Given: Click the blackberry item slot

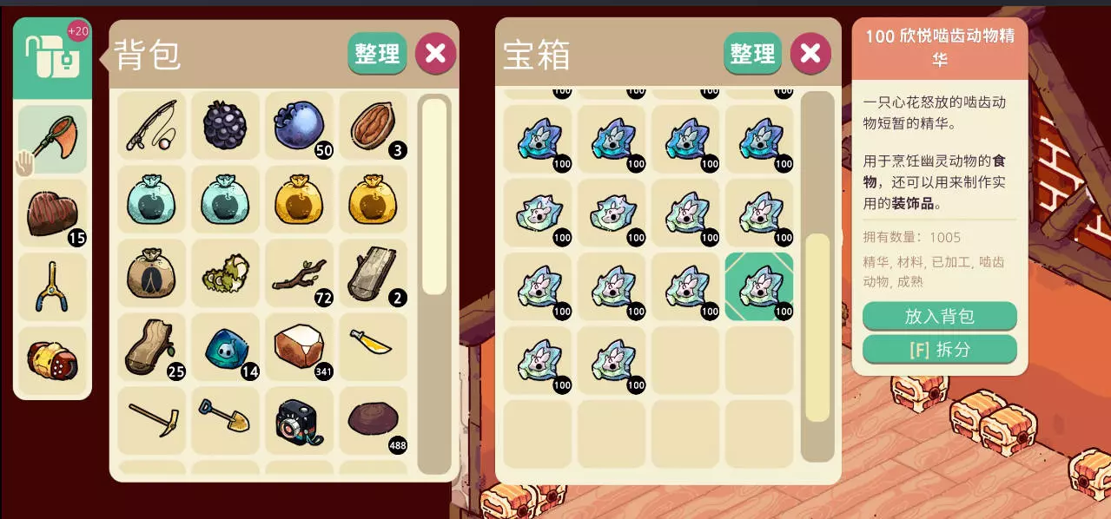Looking at the screenshot, I should (x=226, y=126).
